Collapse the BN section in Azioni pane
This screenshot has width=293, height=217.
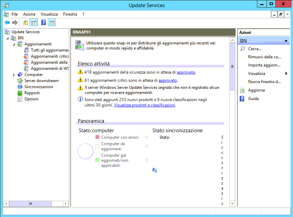286,41
